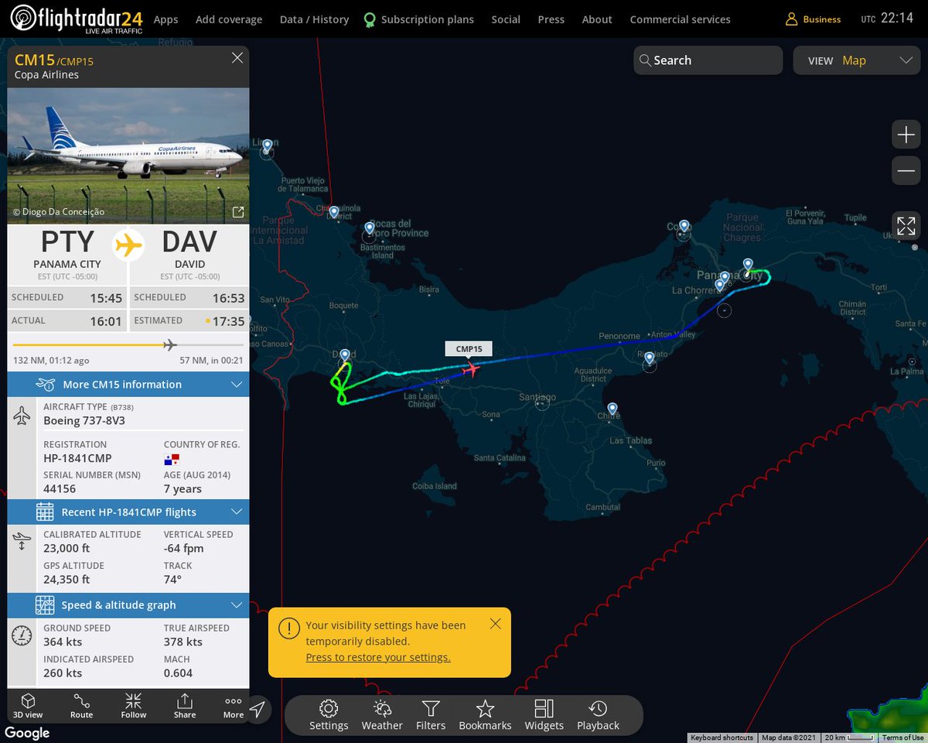
Task: Click the PTY departure airport code
Action: (x=67, y=242)
